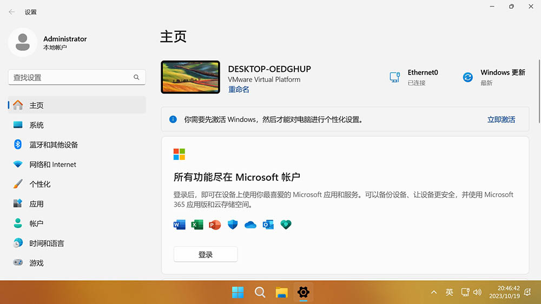This screenshot has height=304, width=541.
Task: Click the Defender shield icon
Action: pyautogui.click(x=233, y=225)
